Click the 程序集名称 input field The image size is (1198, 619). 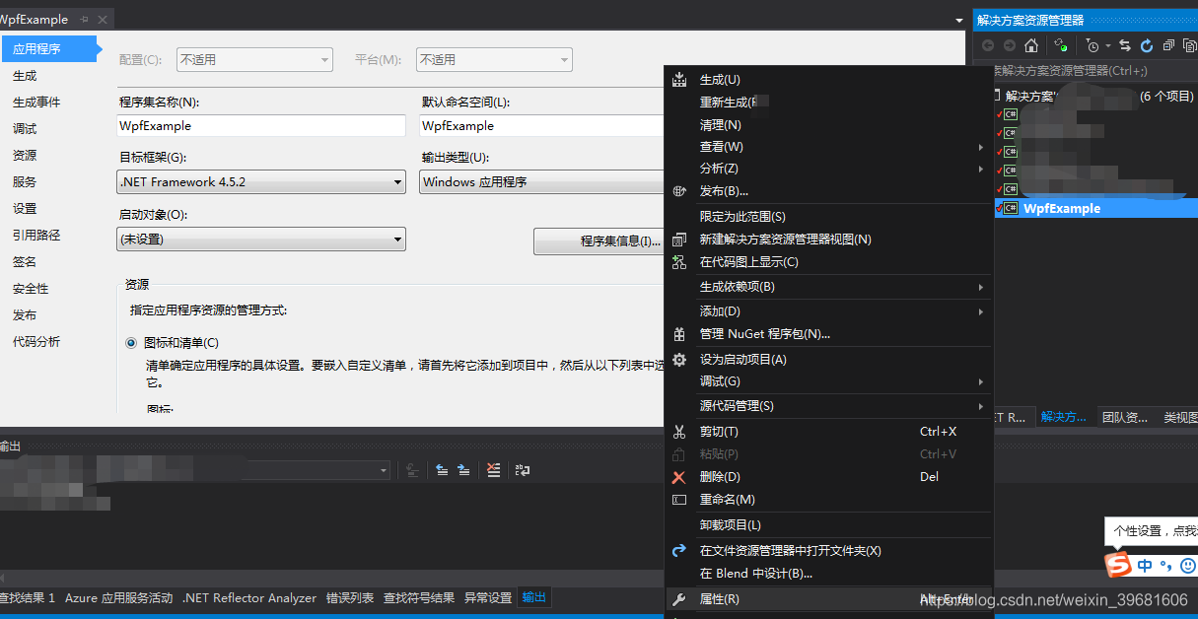coord(261,126)
